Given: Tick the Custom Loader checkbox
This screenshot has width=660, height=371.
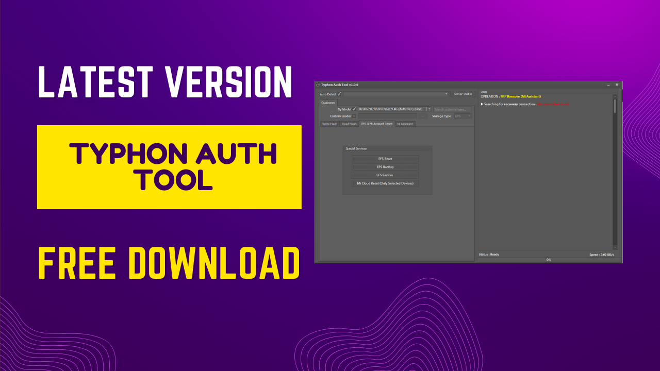Looking at the screenshot, I should 354,116.
